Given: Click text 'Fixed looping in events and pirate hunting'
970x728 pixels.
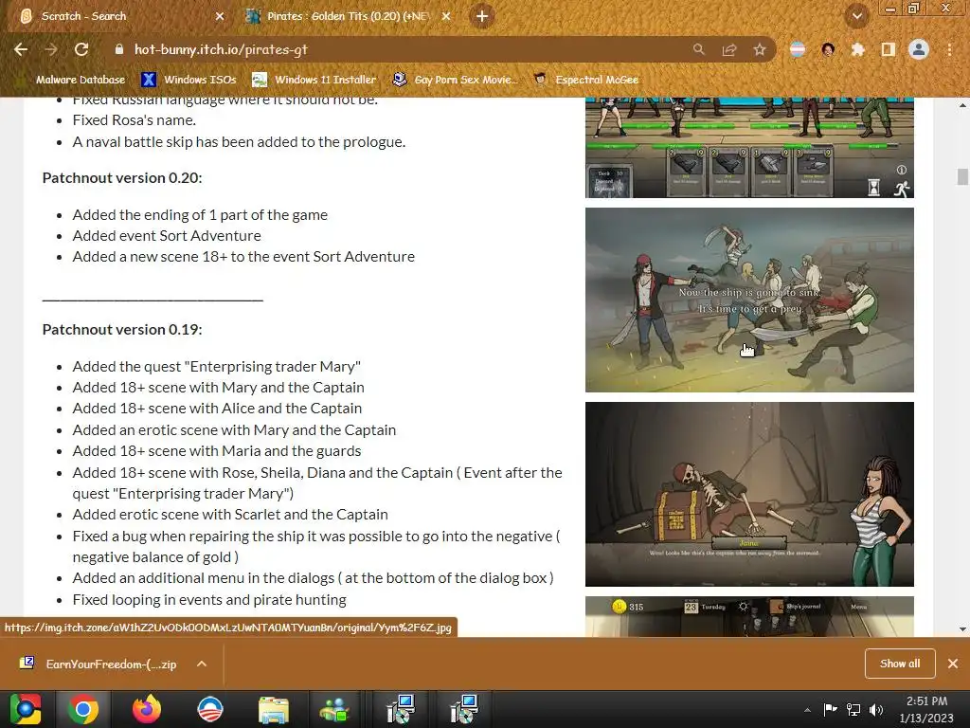Looking at the screenshot, I should click(209, 600).
